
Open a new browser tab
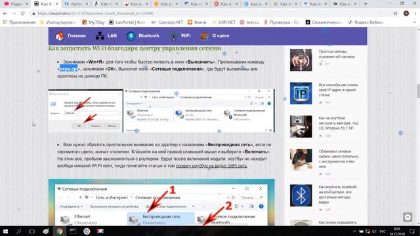[366, 4]
